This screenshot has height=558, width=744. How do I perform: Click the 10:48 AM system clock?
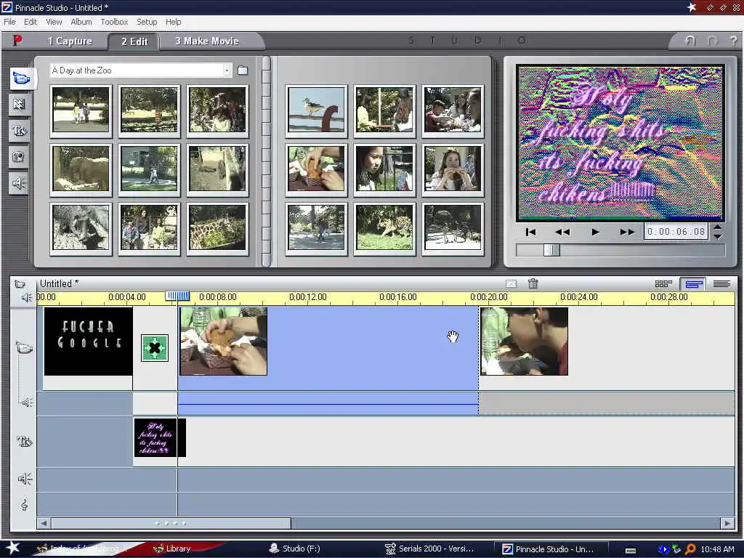coord(717,549)
